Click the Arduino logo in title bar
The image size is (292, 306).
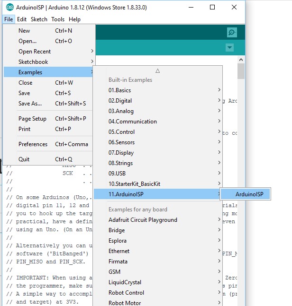pos(10,8)
